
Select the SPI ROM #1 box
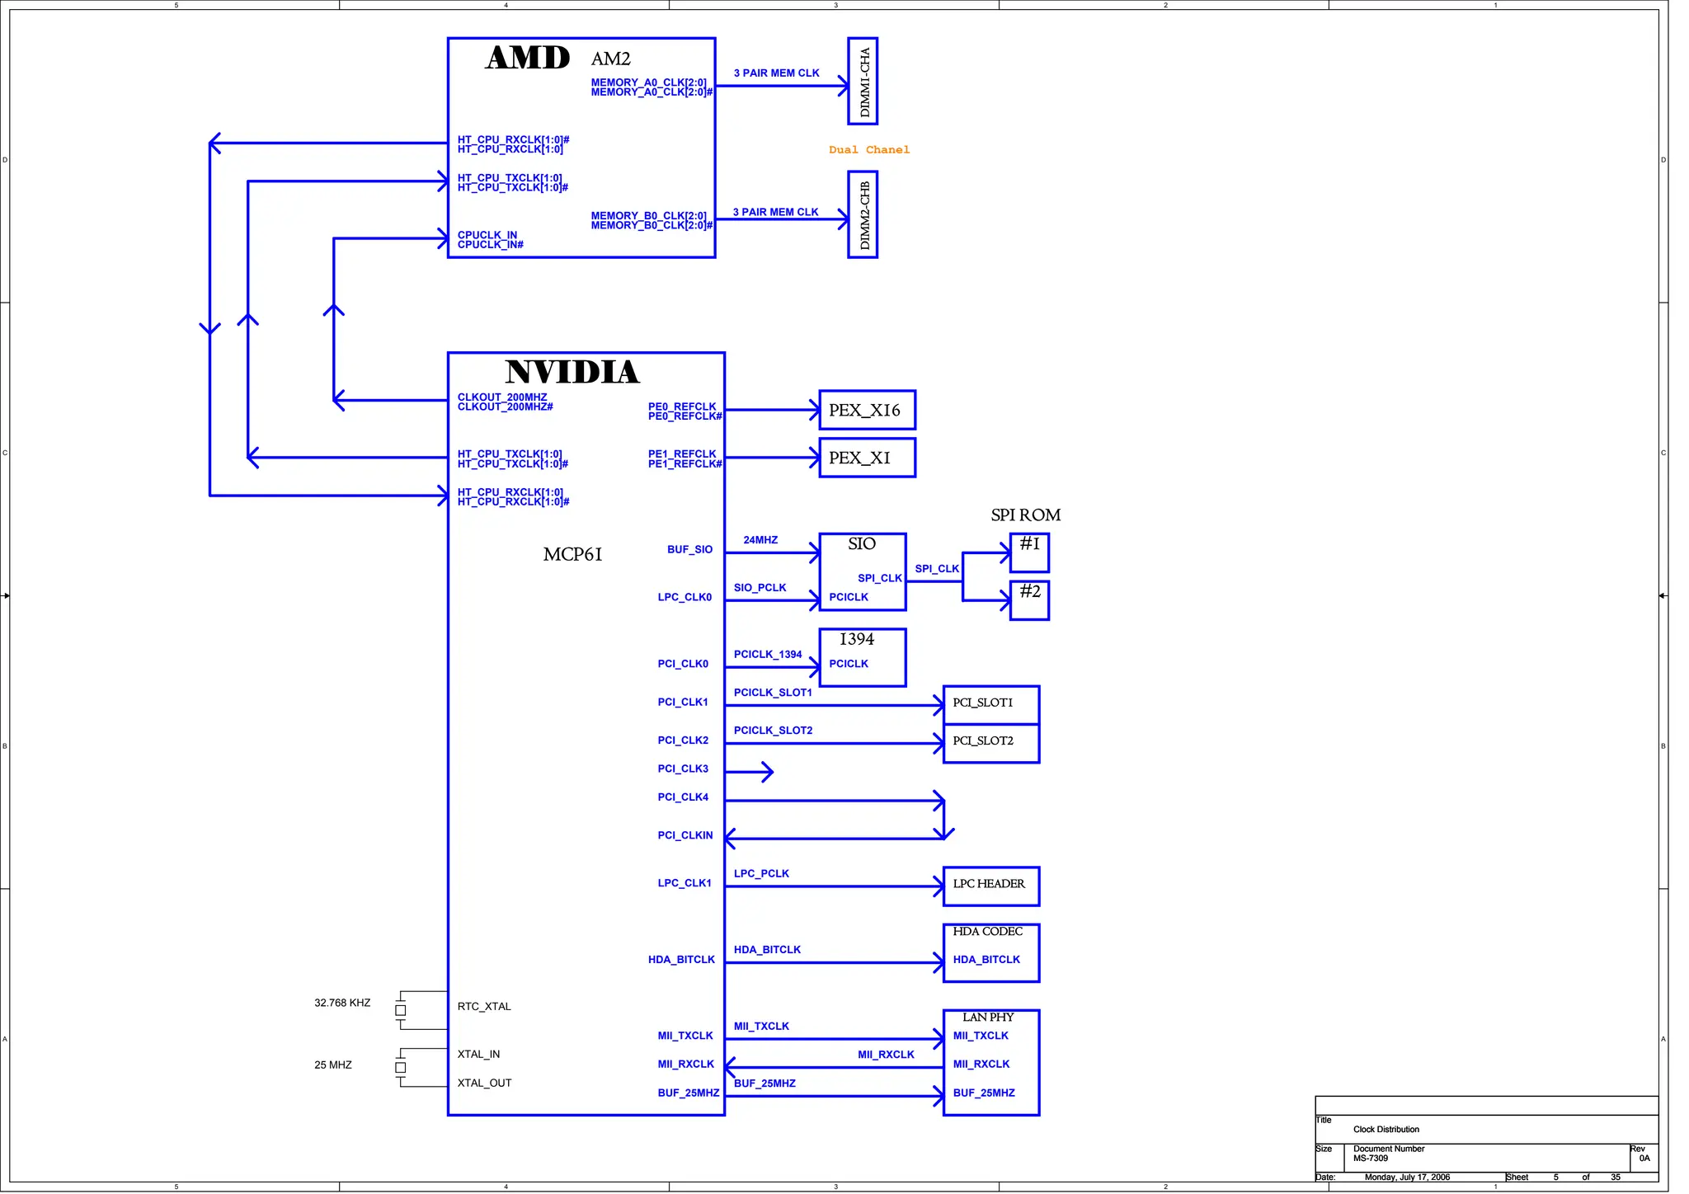coord(1029,552)
